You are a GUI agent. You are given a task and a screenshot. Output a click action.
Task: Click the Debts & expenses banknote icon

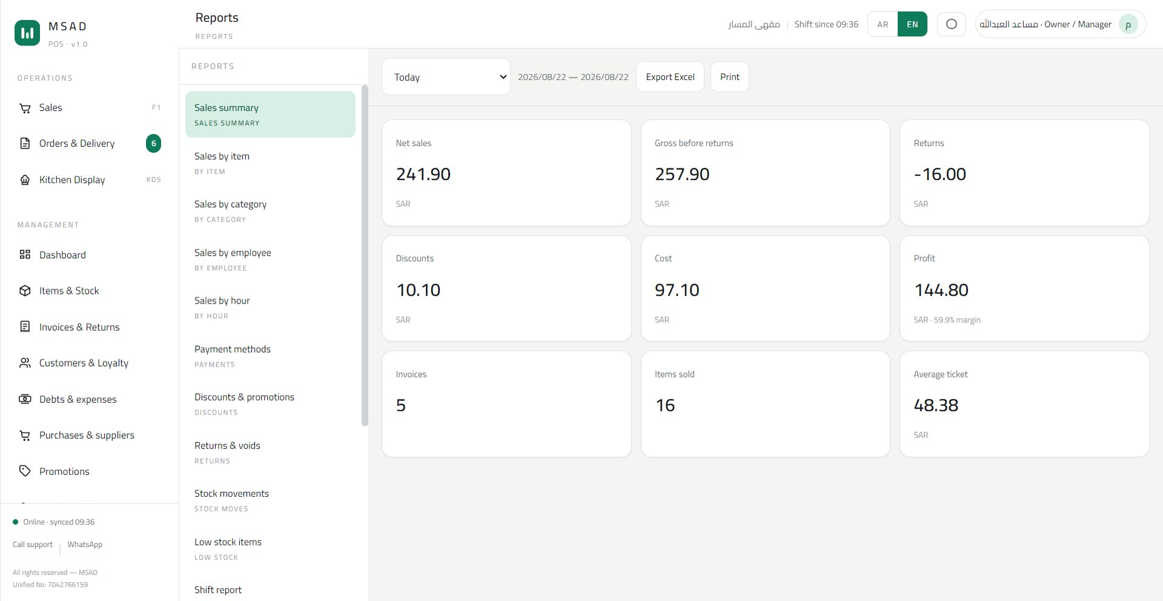[25, 399]
